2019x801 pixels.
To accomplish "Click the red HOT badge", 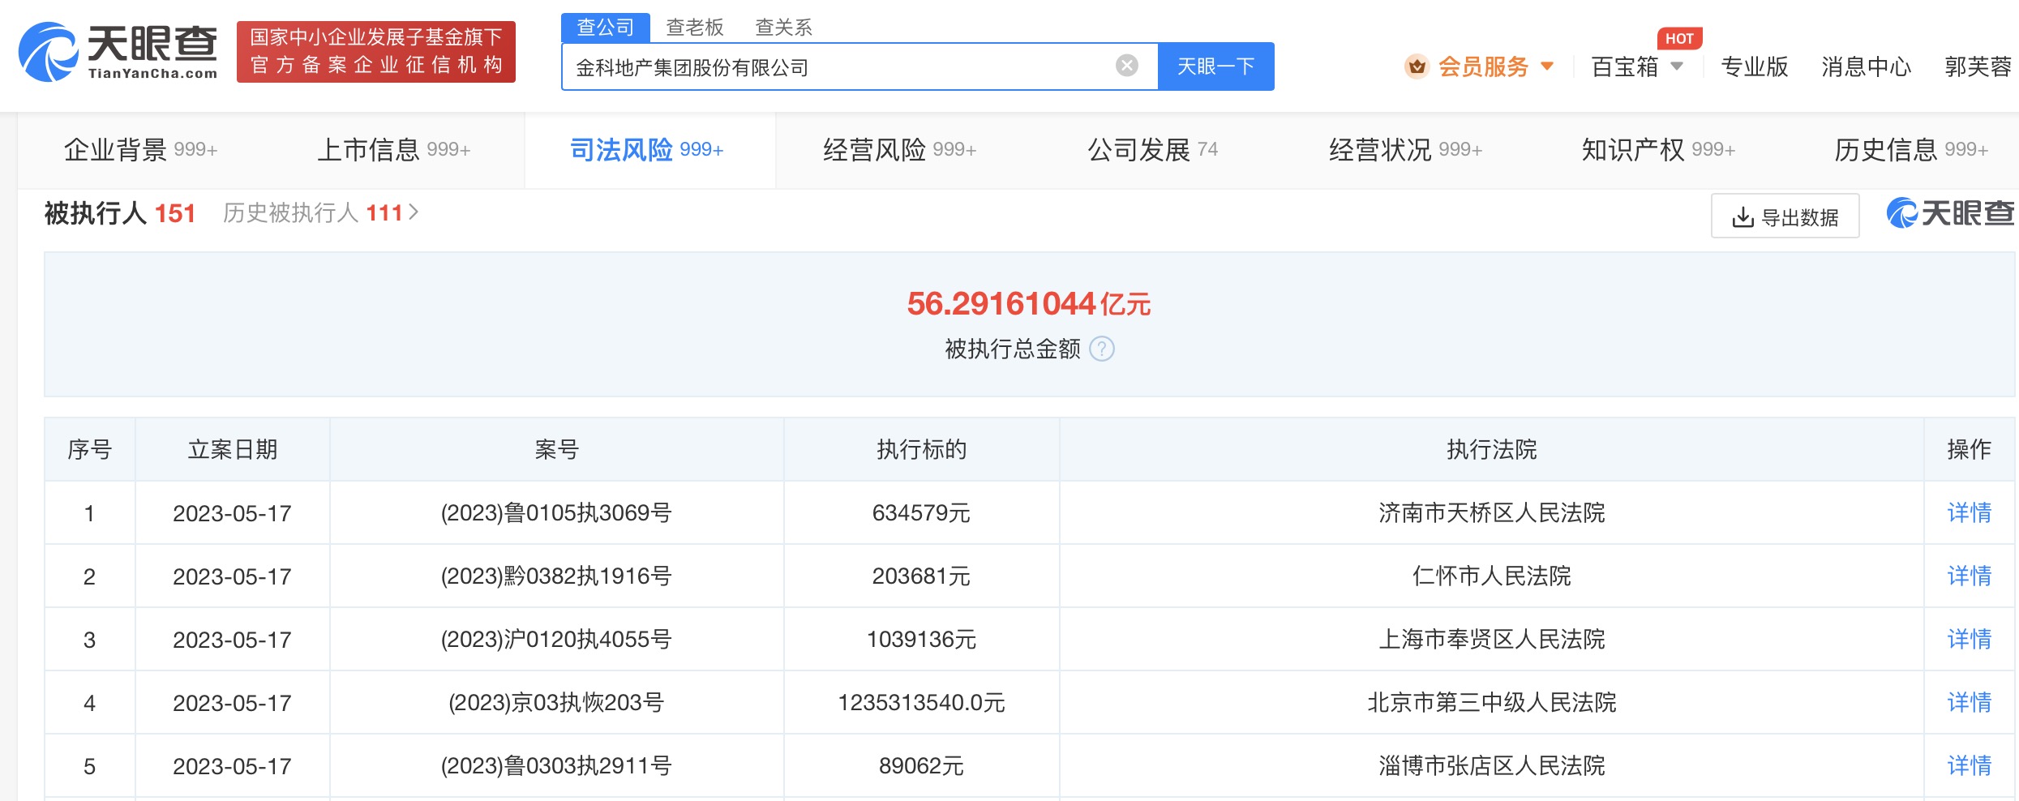I will 1679,38.
